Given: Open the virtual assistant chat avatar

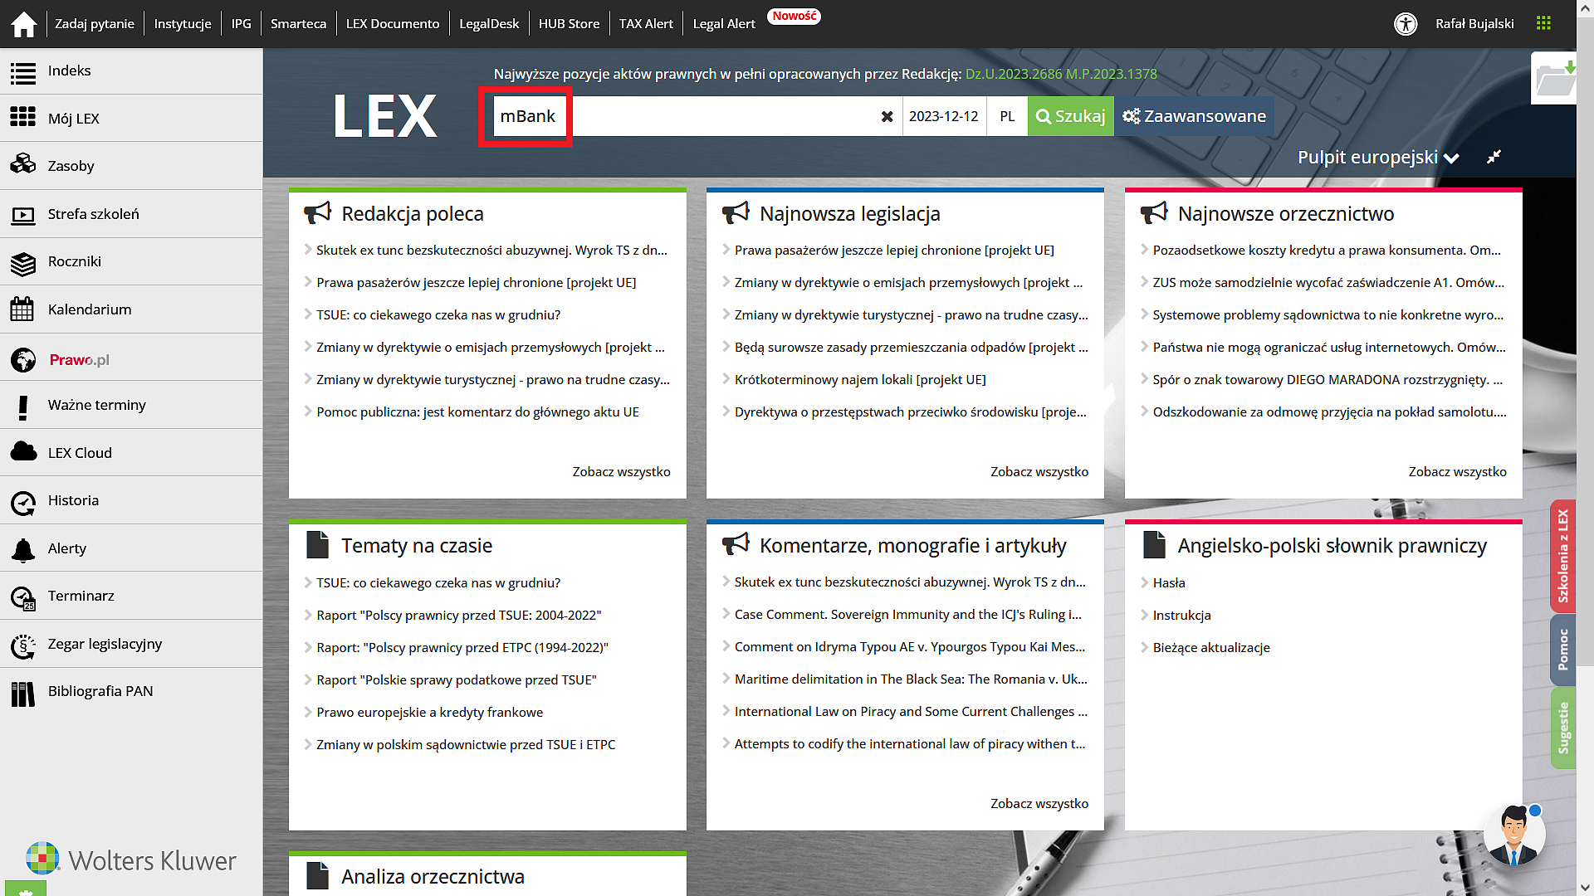Looking at the screenshot, I should point(1514,835).
